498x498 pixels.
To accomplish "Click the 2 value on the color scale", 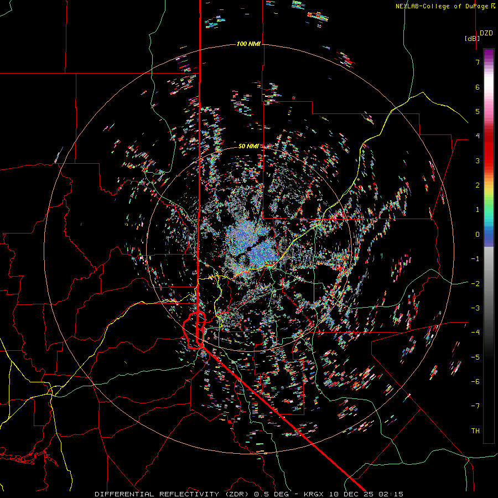I will coord(478,185).
